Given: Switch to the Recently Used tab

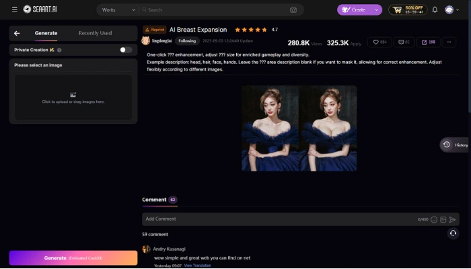Looking at the screenshot, I should pyautogui.click(x=95, y=33).
